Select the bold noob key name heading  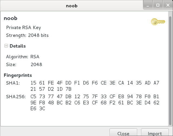(11, 18)
